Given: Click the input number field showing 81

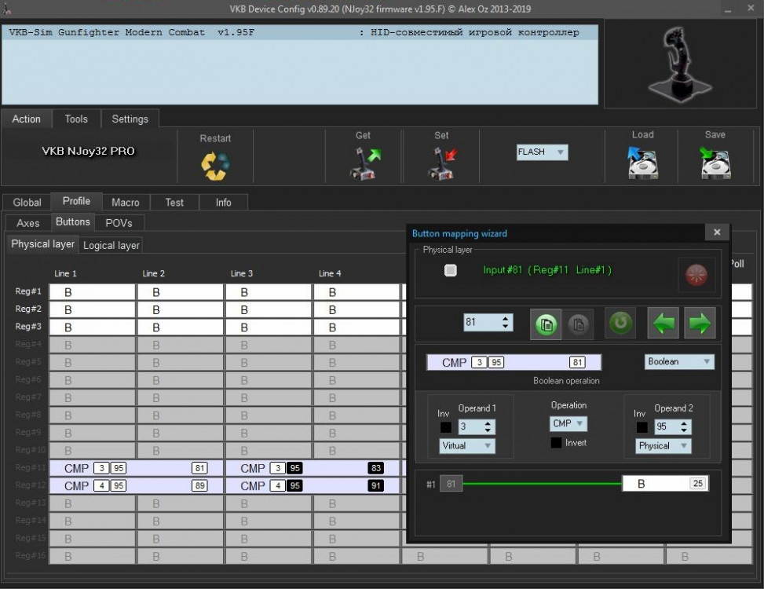Looking at the screenshot, I should point(481,322).
